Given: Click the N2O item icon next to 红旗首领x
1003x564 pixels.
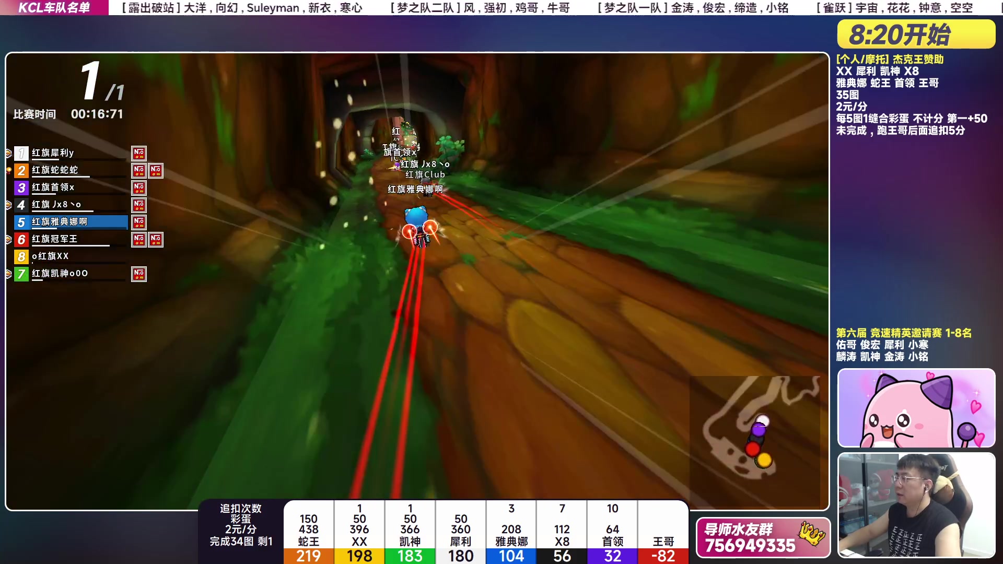Looking at the screenshot, I should click(x=139, y=187).
